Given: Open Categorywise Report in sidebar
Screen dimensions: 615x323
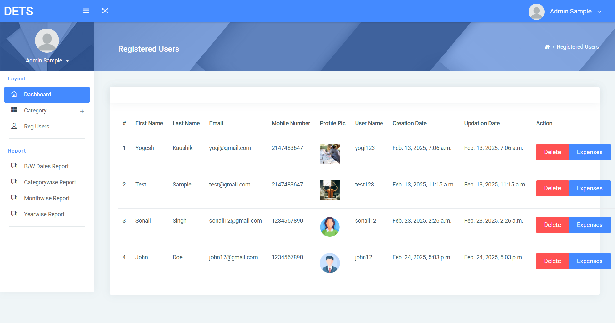Looking at the screenshot, I should [x=50, y=182].
